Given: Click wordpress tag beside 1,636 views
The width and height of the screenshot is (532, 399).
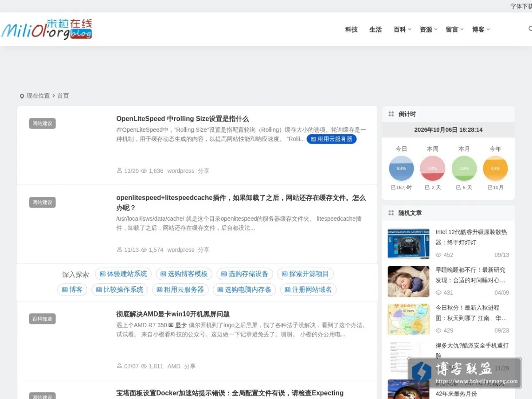Looking at the screenshot, I should tap(181, 171).
